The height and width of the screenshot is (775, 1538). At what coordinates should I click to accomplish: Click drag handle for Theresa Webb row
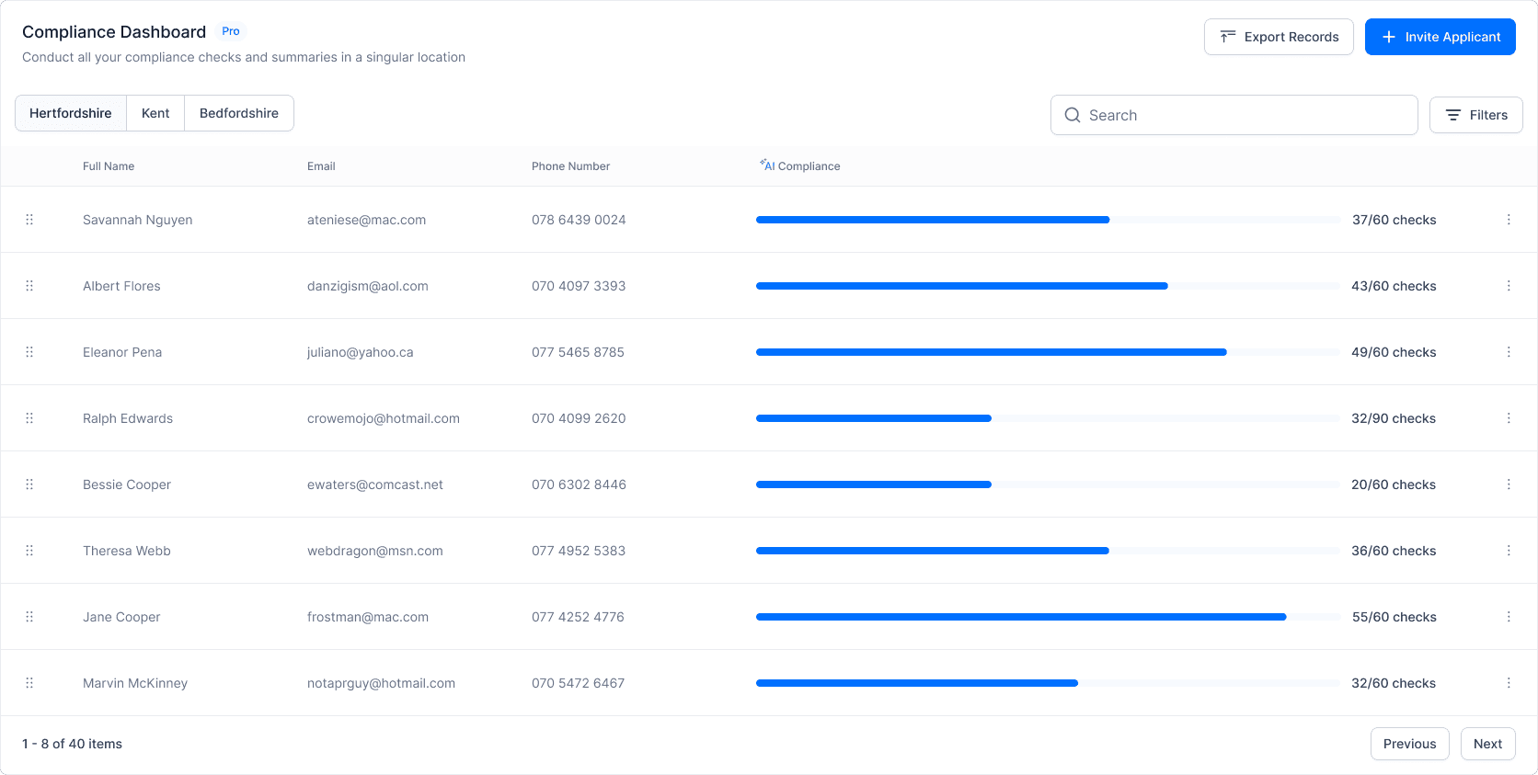point(29,551)
